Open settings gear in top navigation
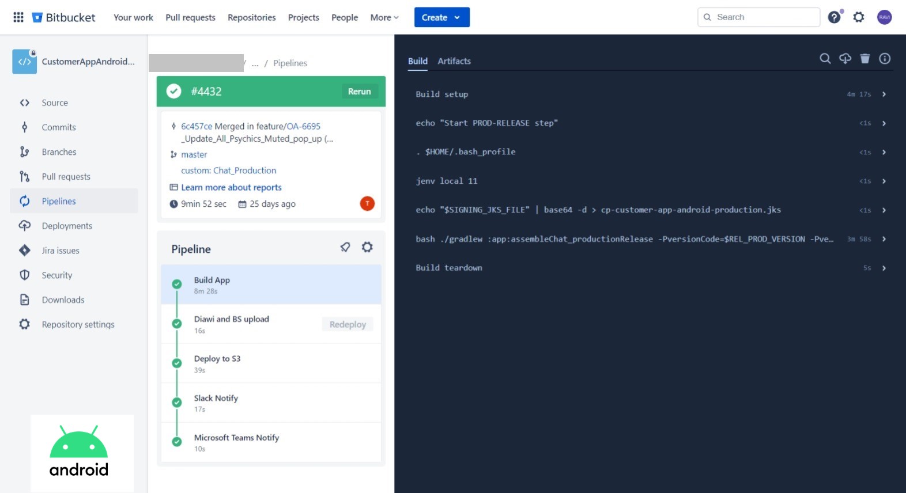The height and width of the screenshot is (493, 906). pyautogui.click(x=859, y=17)
